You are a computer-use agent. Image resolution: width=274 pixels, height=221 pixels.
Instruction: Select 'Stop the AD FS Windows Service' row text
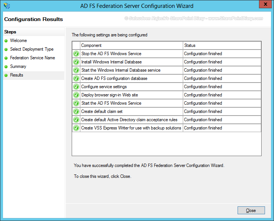(x=111, y=54)
